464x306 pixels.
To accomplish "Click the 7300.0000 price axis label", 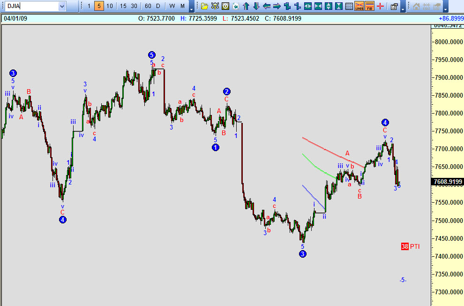I will click(x=449, y=292).
